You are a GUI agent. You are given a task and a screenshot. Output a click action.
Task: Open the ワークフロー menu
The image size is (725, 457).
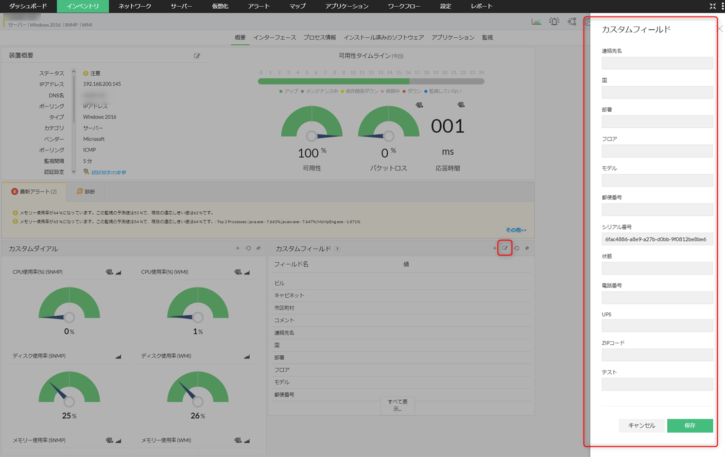click(x=404, y=6)
